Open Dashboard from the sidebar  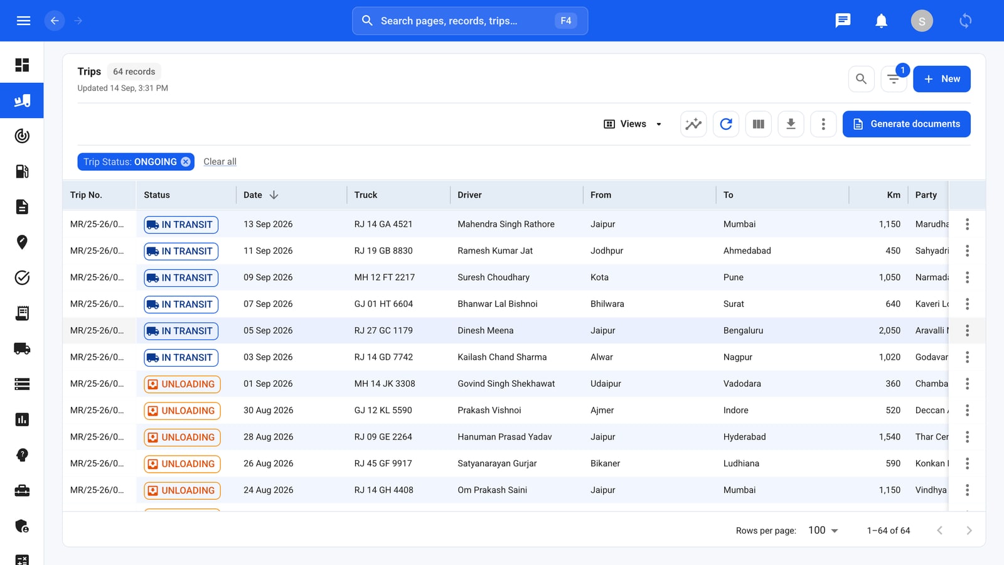(x=22, y=65)
